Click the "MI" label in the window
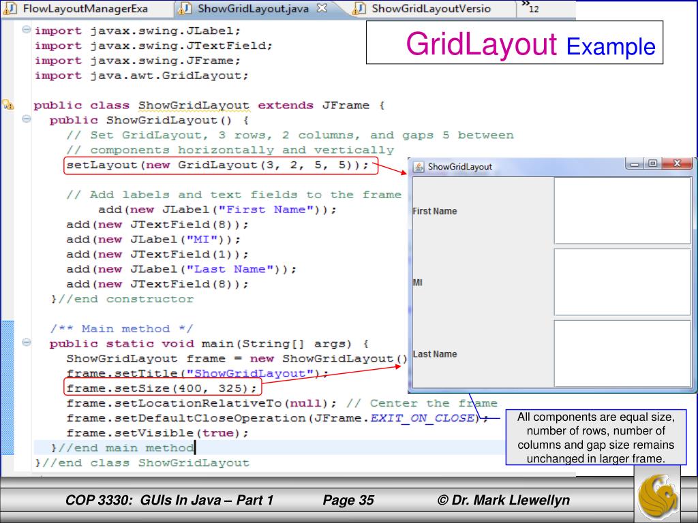698x523 pixels. (418, 283)
